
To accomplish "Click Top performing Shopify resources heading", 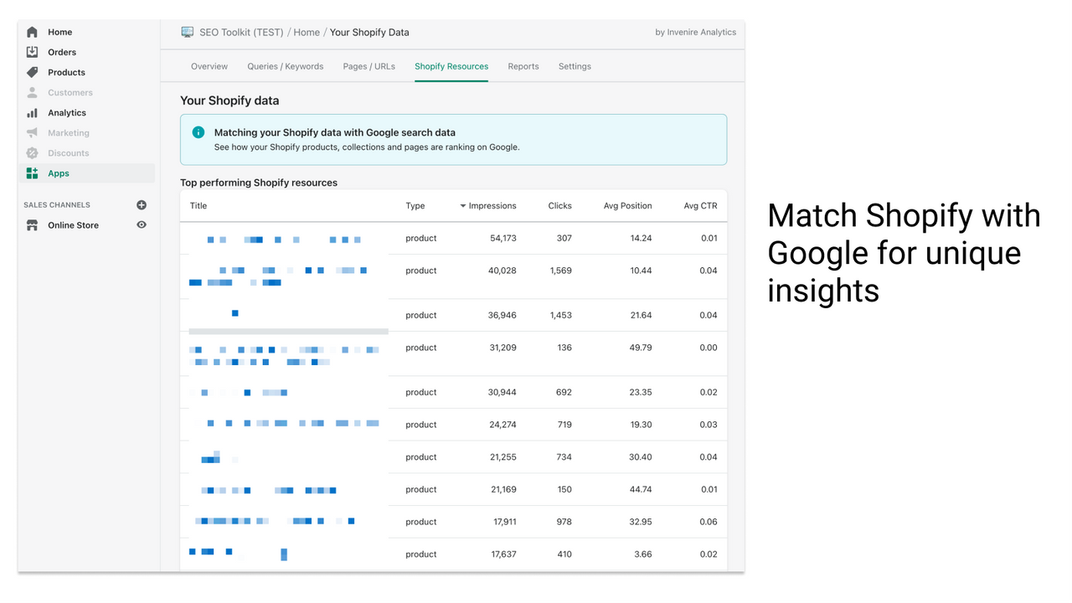I will point(259,183).
